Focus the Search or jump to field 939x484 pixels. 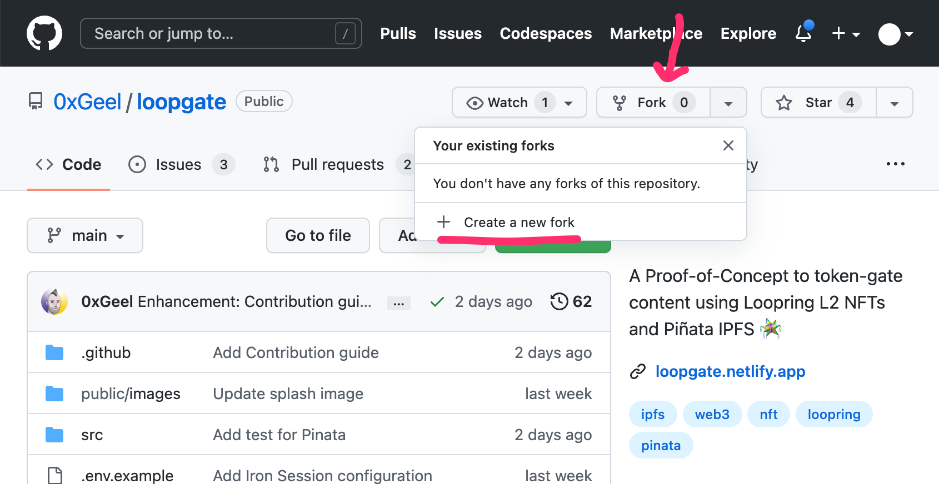pos(221,33)
